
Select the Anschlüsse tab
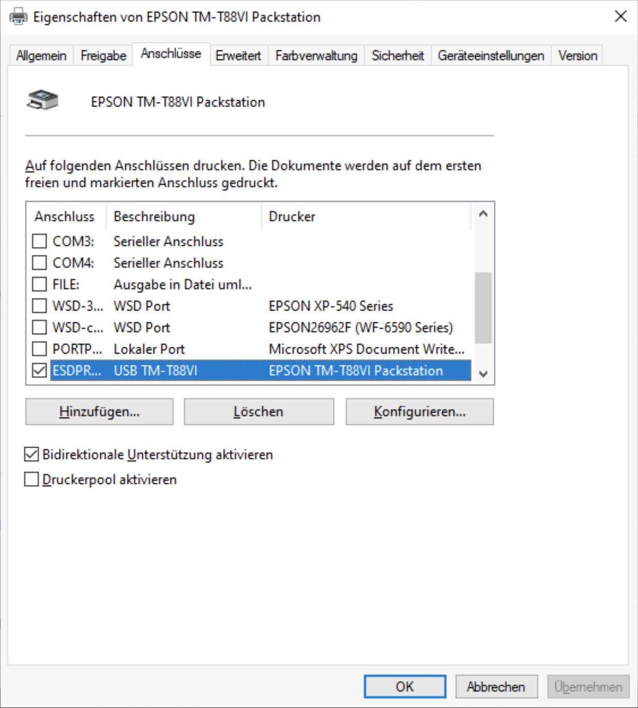coord(171,54)
